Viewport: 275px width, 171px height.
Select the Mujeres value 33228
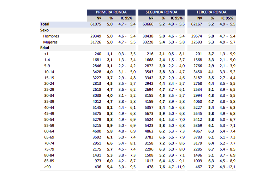click(148, 42)
